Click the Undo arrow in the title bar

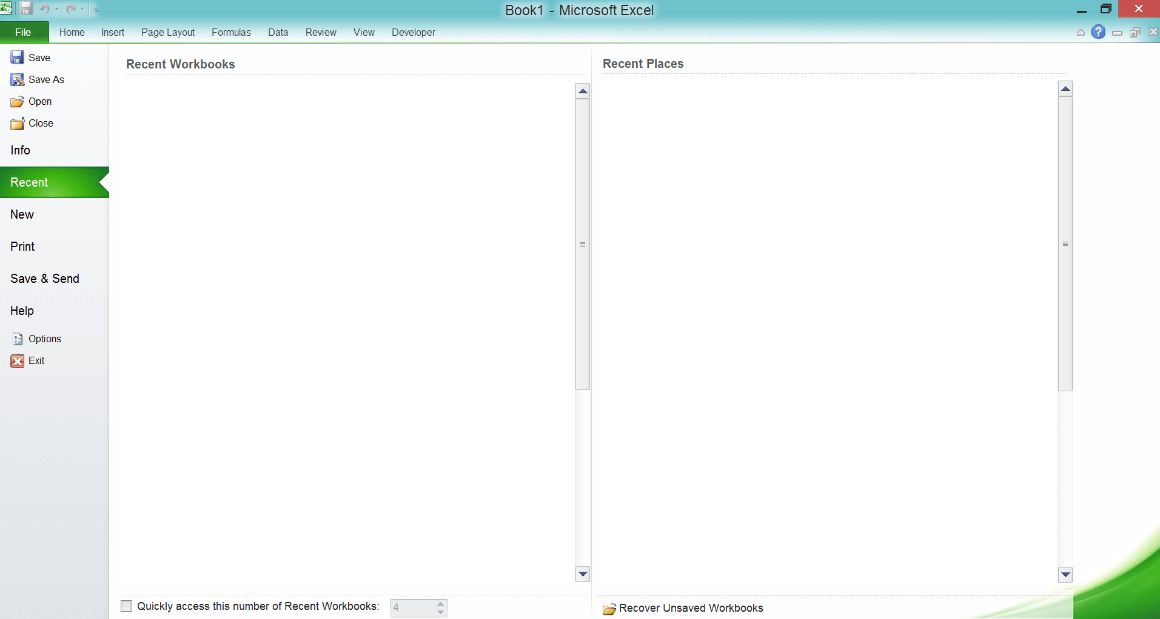(x=44, y=8)
